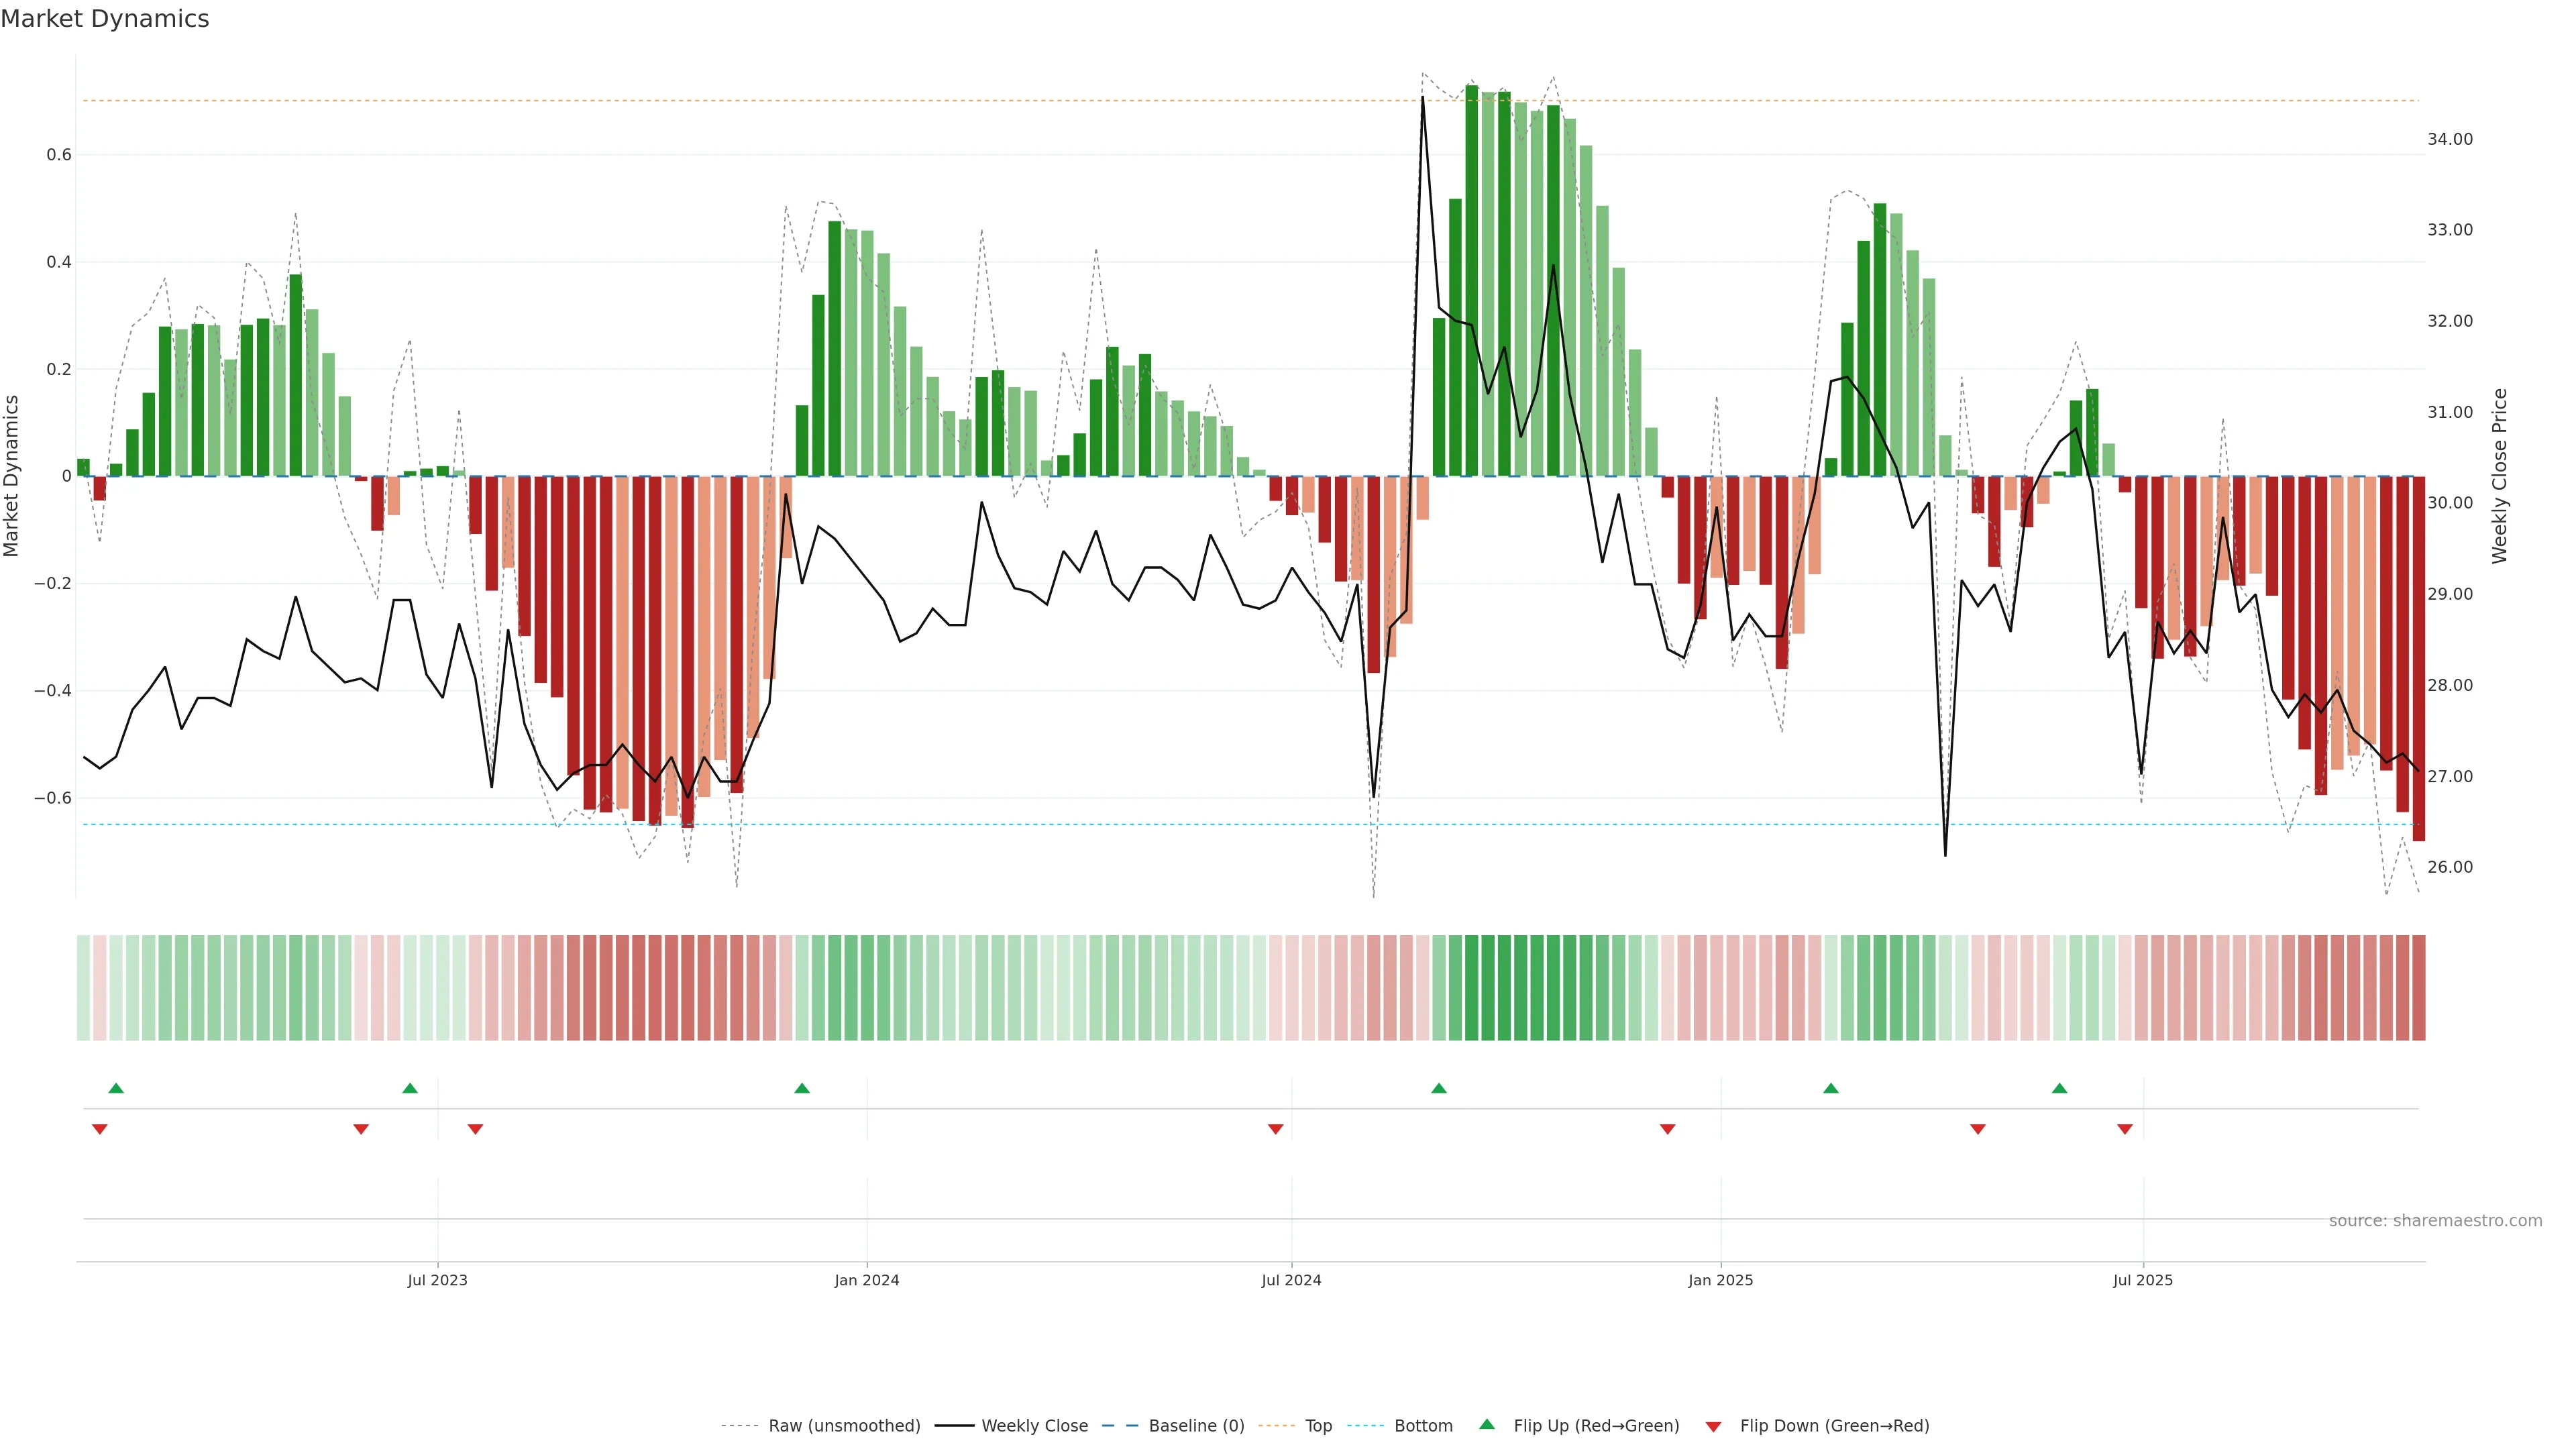The height and width of the screenshot is (1449, 2576).
Task: Click the leftmost red Flip Down triangle marker
Action: point(100,1129)
